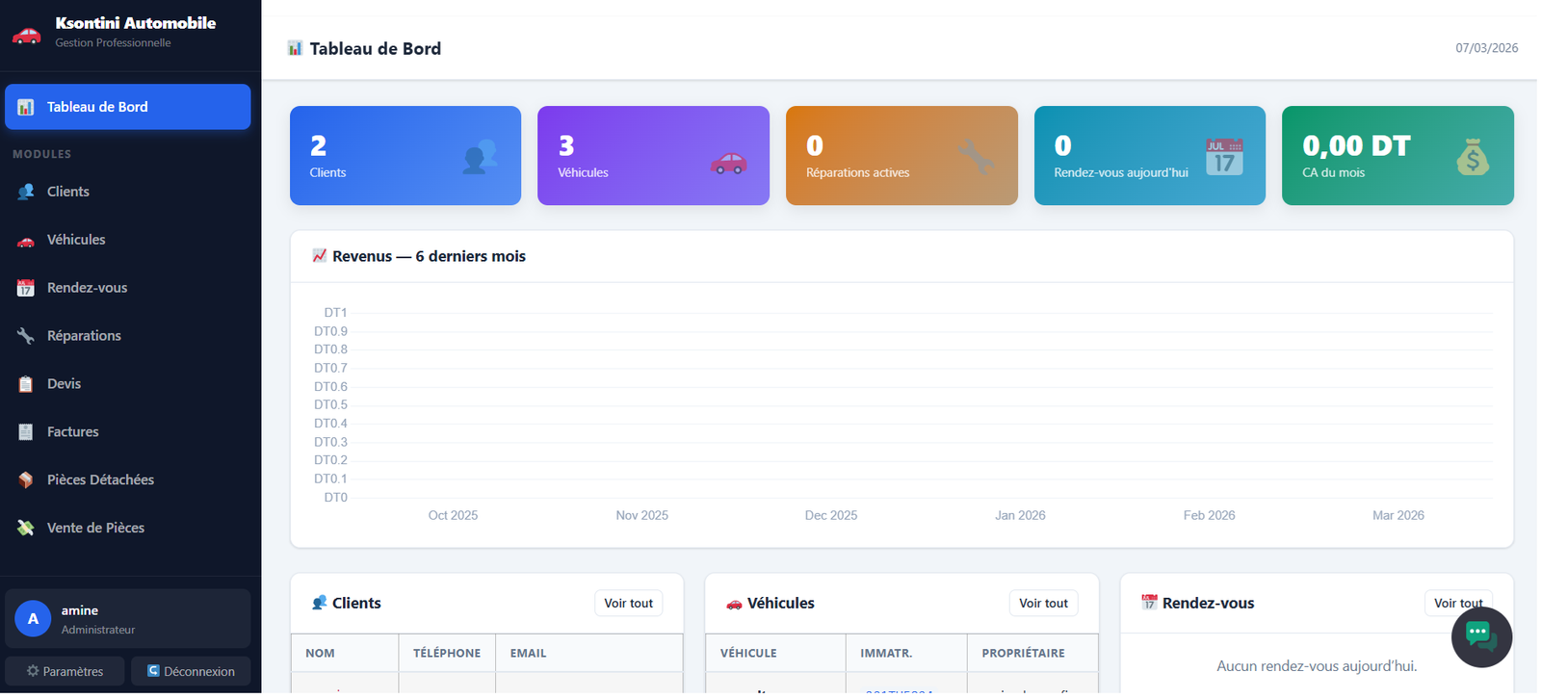Click the amine user avatar circle
1541x698 pixels.
tap(33, 619)
